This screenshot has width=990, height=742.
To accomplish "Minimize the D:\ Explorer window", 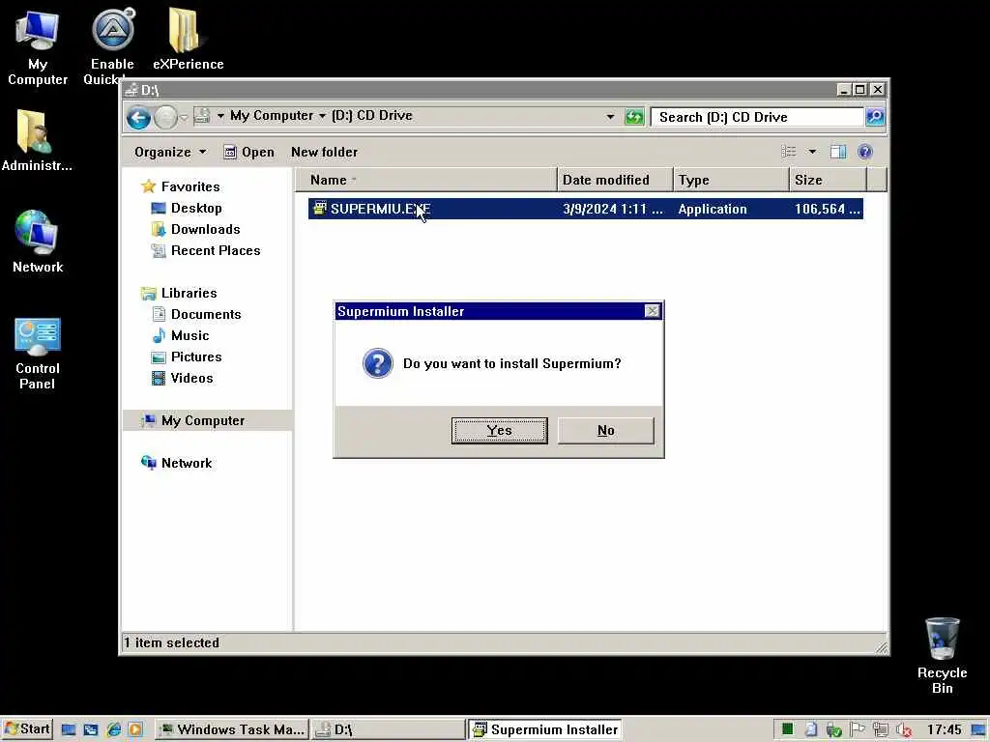I will point(843,90).
